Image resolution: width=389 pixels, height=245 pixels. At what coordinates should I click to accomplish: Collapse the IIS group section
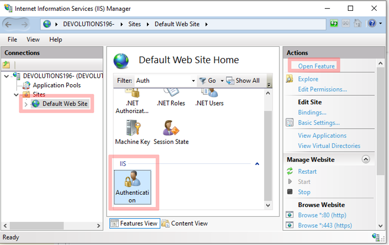point(257,164)
